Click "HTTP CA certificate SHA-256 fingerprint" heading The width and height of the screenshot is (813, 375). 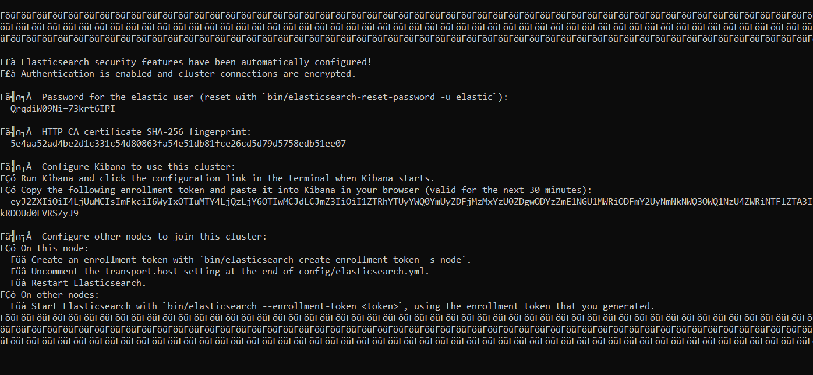pos(146,132)
